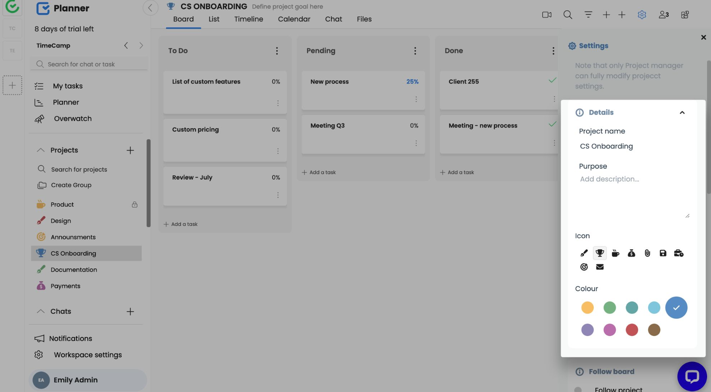Image resolution: width=711 pixels, height=392 pixels.
Task: Open the Calendar tab
Action: [x=294, y=19]
